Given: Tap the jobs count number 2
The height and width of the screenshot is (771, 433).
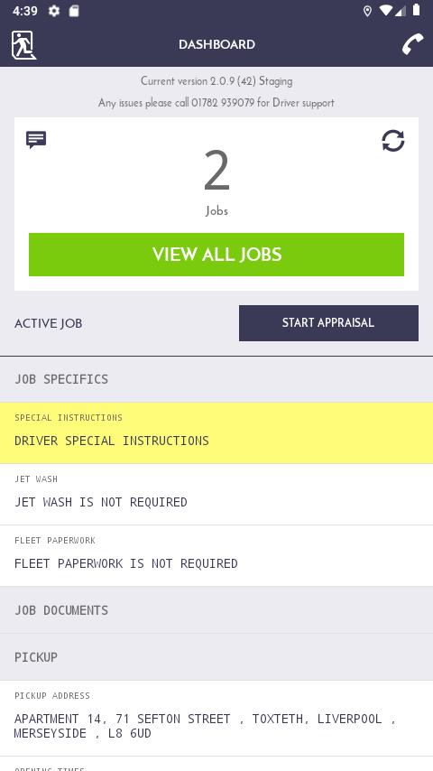Looking at the screenshot, I should coord(216,171).
